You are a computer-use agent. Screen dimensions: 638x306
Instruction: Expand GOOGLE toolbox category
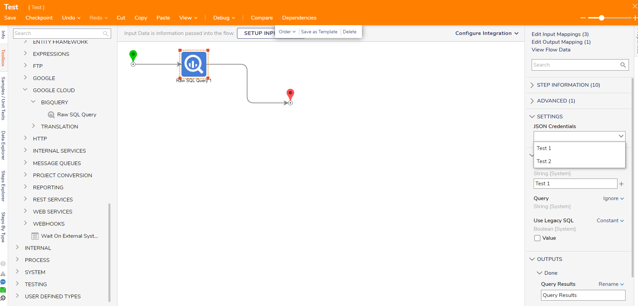click(x=25, y=78)
